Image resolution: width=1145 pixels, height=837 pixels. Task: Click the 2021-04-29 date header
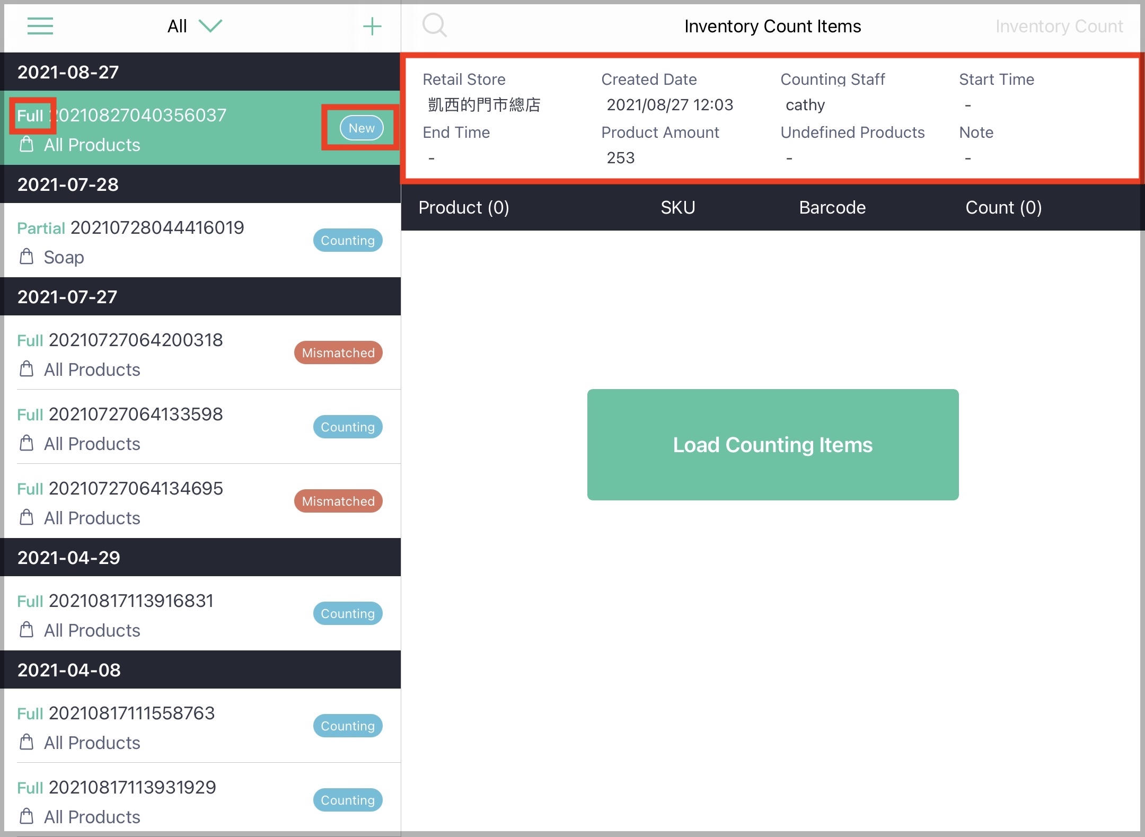coord(201,557)
